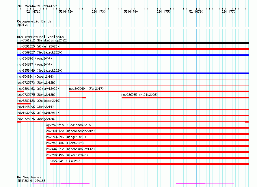Open nsv834697 (Wong2007) variant
The image size is (257, 187).
click(x=35, y=64)
